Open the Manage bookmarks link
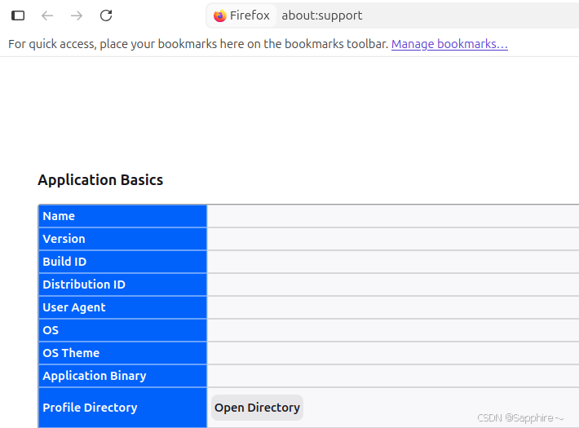This screenshot has height=428, width=579. tap(449, 44)
